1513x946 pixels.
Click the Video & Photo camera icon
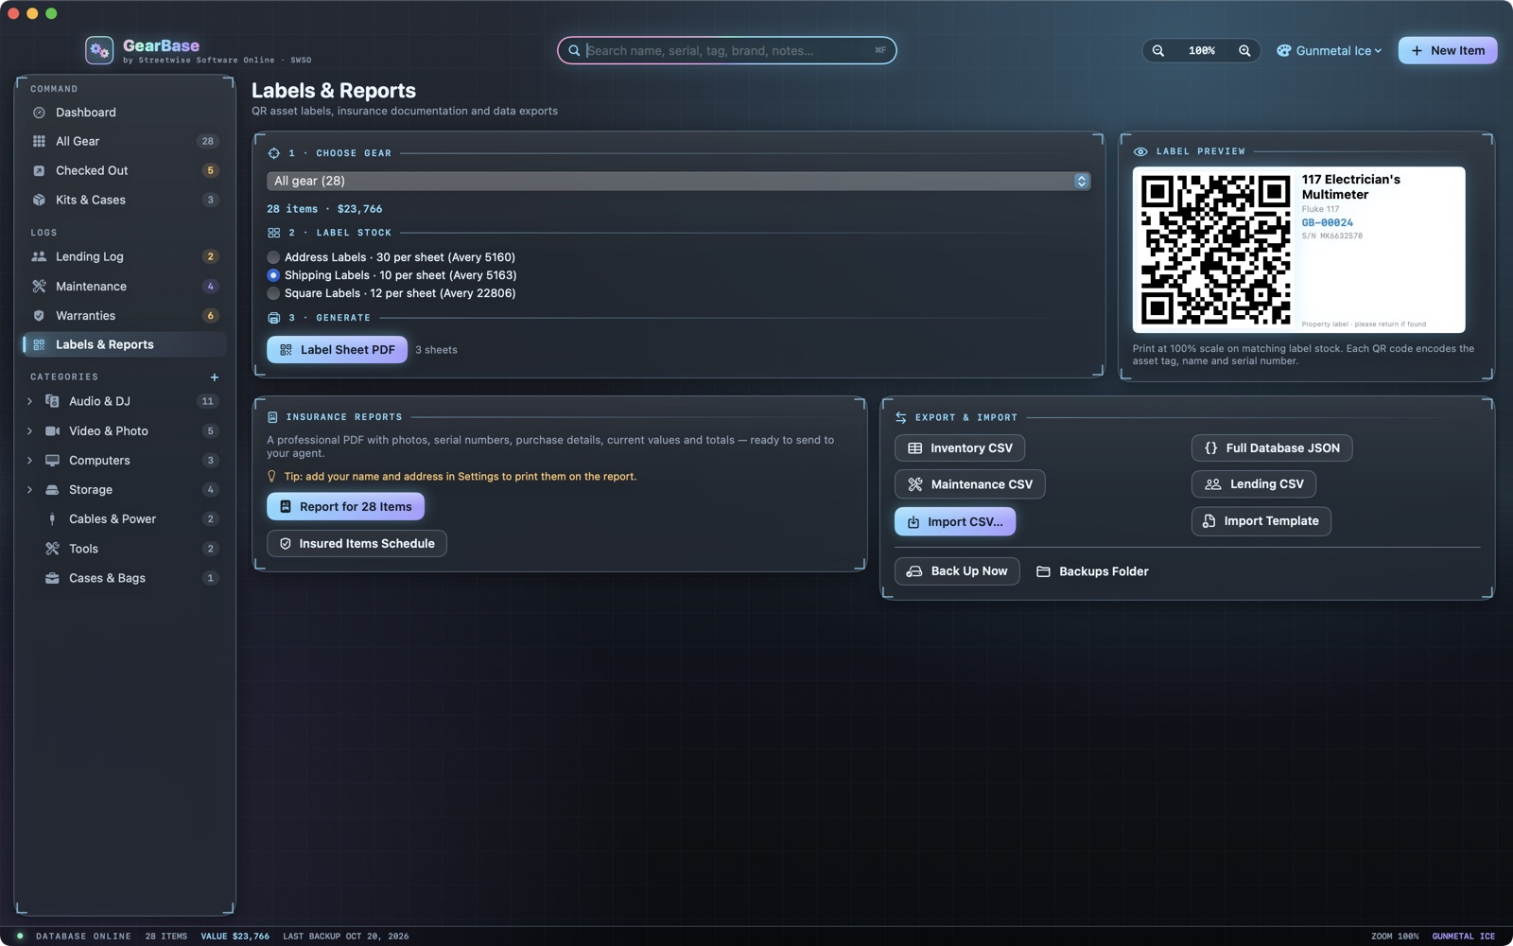coord(52,431)
